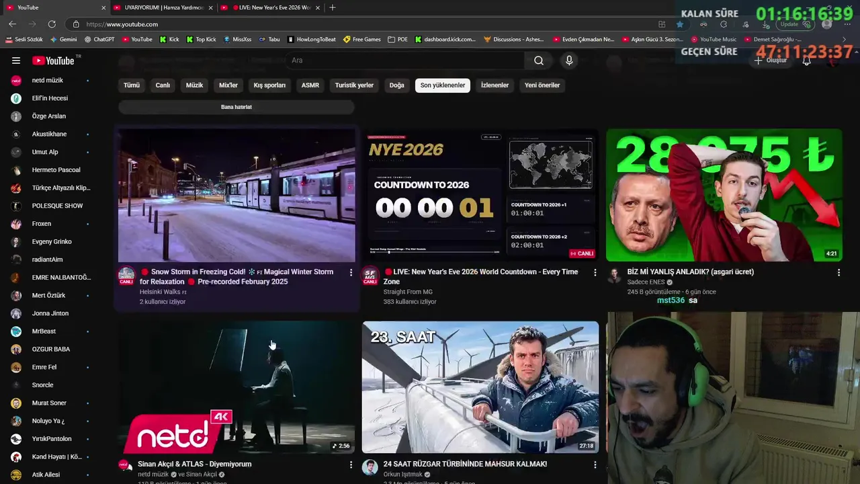Open the YouTube Music bookmark

(714, 39)
